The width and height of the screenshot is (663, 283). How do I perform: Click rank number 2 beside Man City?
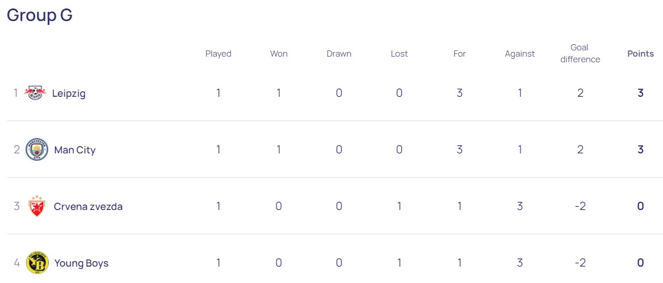pos(16,149)
